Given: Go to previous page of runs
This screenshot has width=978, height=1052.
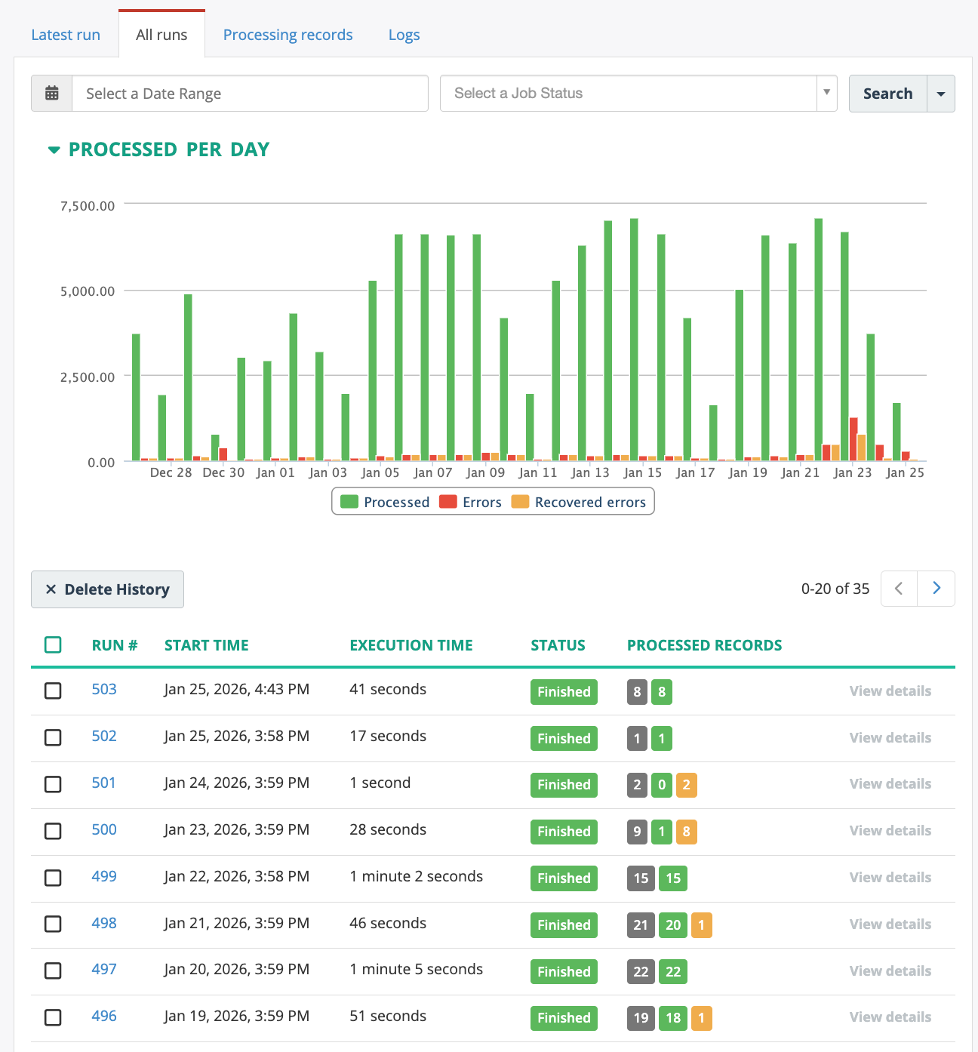Looking at the screenshot, I should pyautogui.click(x=899, y=589).
